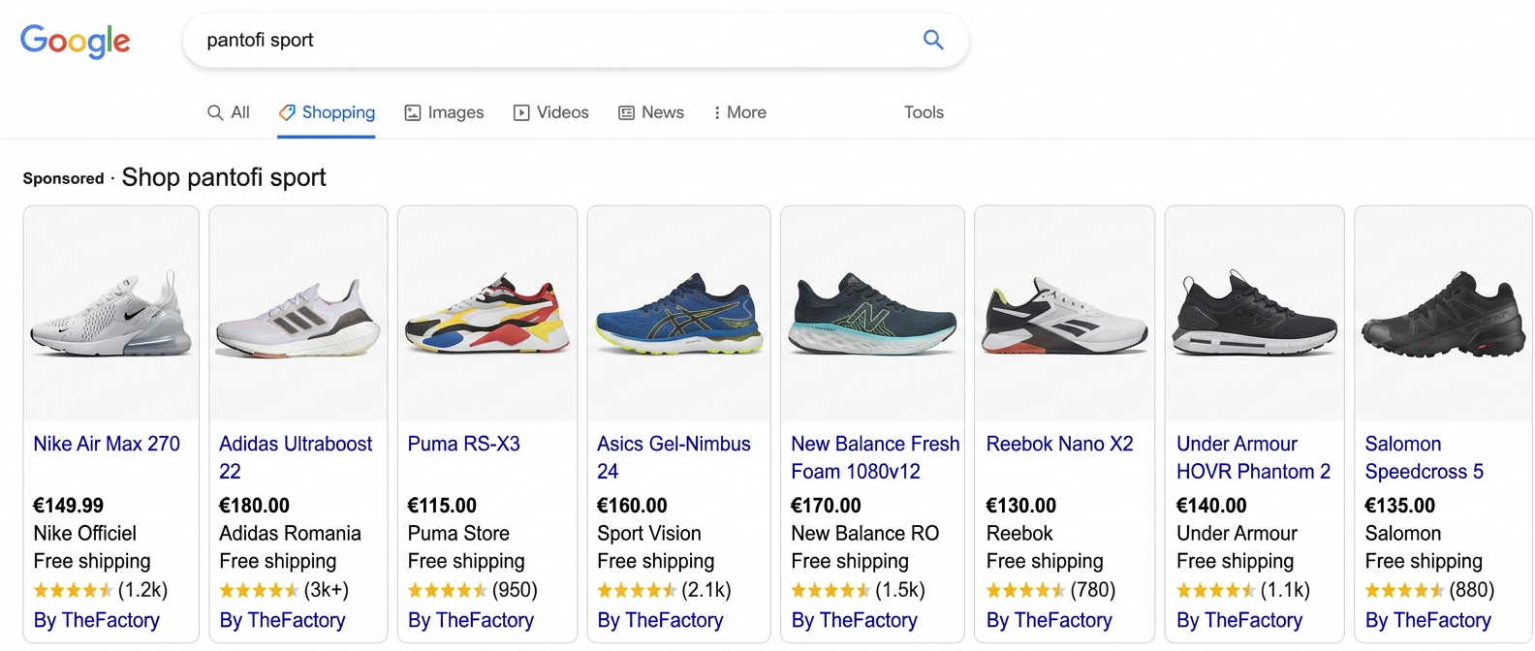Open the Salomon Speedcross 5 title link

[x=1424, y=457]
